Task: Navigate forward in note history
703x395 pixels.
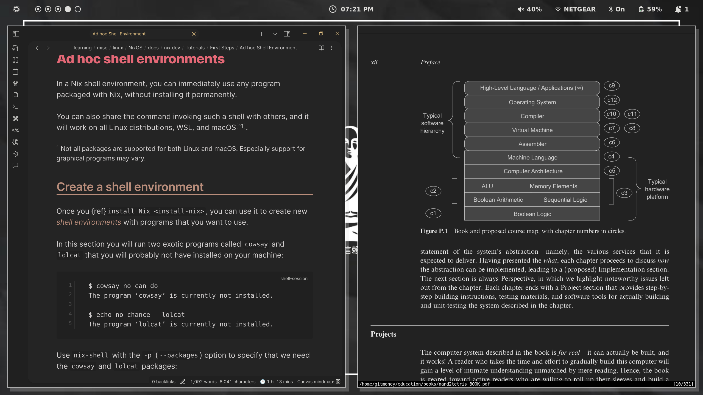Action: tap(48, 48)
